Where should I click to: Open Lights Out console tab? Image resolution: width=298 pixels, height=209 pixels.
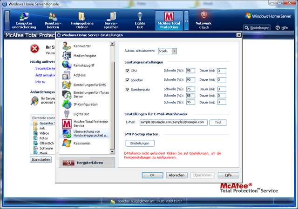click(x=140, y=20)
